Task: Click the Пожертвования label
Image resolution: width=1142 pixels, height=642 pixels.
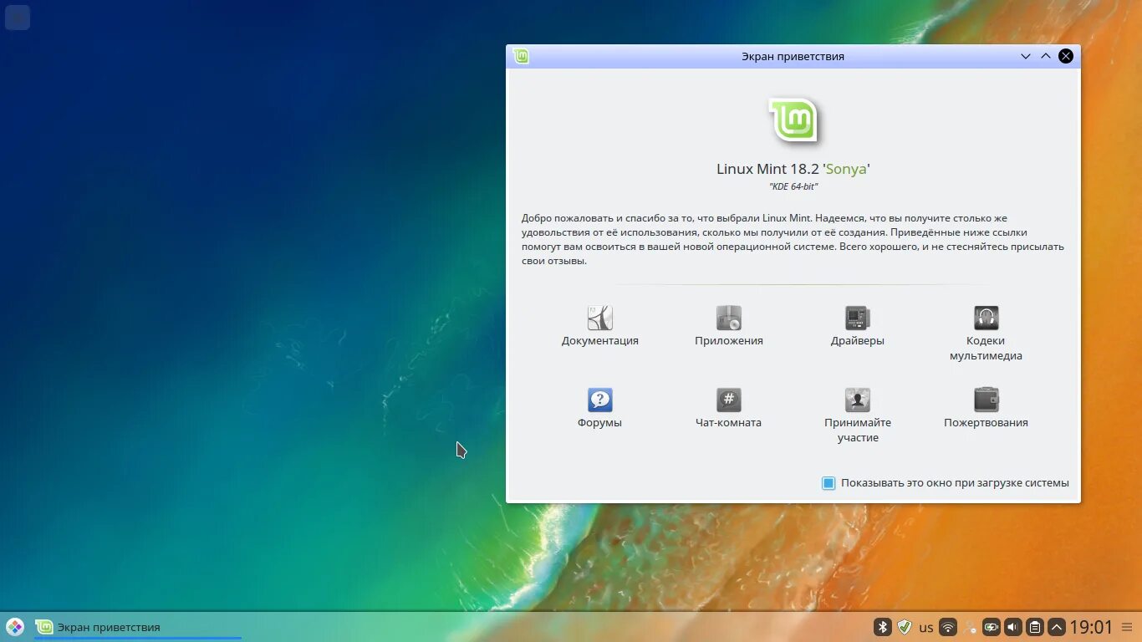Action: pyautogui.click(x=986, y=423)
